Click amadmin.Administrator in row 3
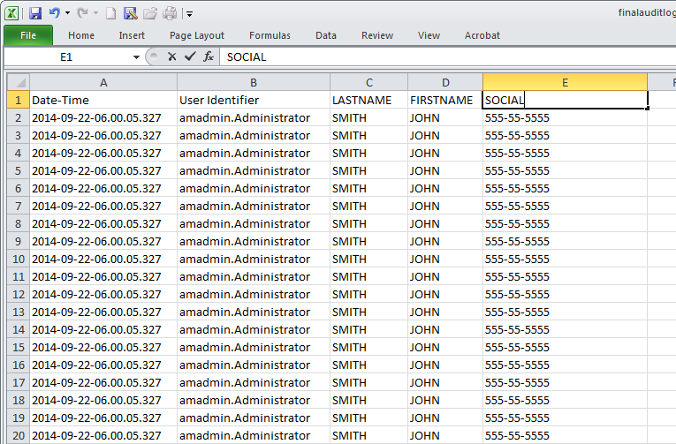This screenshot has height=444, width=676. click(254, 135)
